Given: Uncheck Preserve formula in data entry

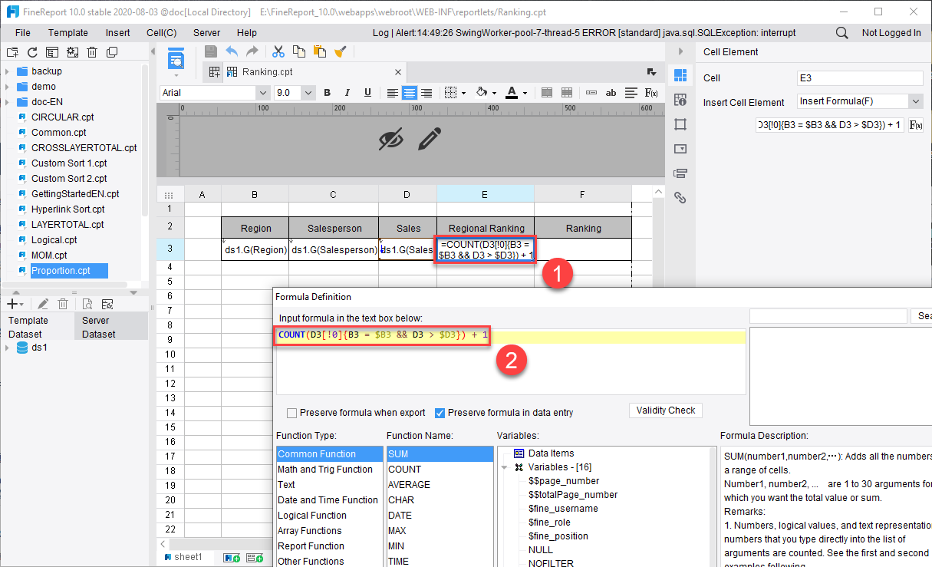Looking at the screenshot, I should coord(440,413).
